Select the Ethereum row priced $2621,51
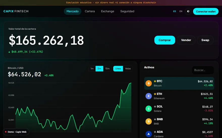The width and height of the screenshot is (222, 138). 179,96
